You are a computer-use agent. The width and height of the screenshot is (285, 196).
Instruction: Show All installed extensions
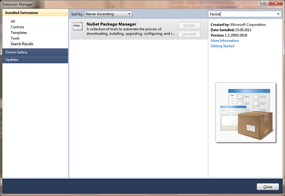(x=13, y=21)
